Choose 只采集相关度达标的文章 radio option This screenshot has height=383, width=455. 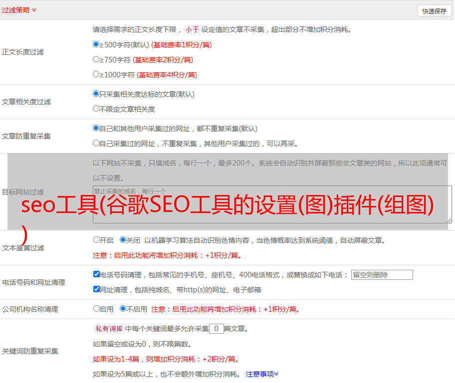pyautogui.click(x=96, y=93)
